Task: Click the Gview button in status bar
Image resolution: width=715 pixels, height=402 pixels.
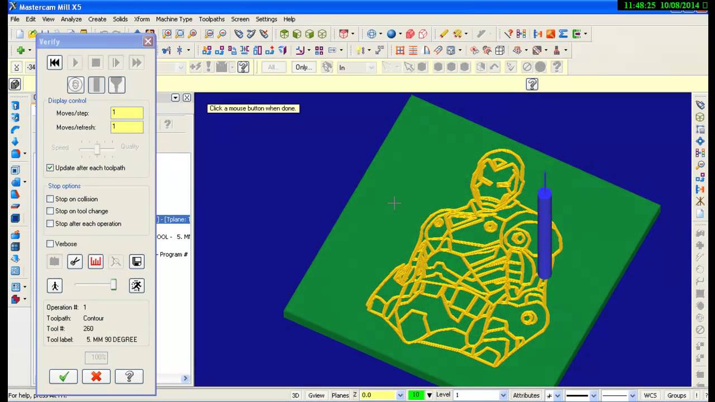Action: (x=316, y=395)
